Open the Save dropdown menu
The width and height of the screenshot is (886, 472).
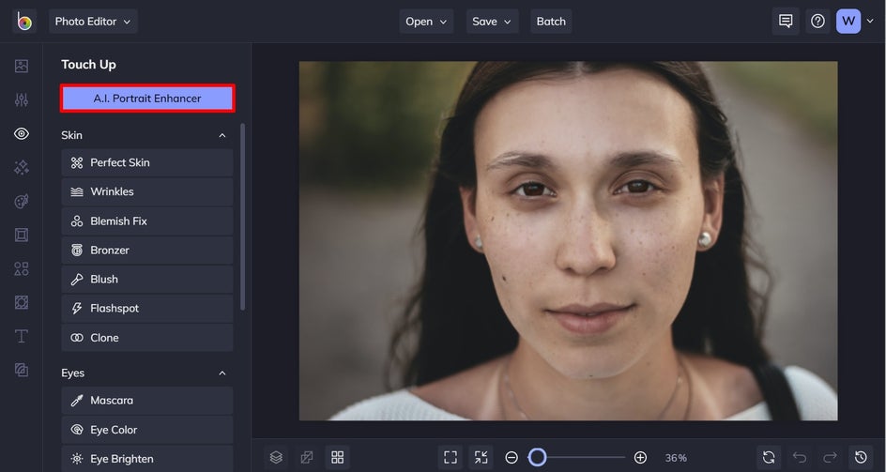(492, 21)
